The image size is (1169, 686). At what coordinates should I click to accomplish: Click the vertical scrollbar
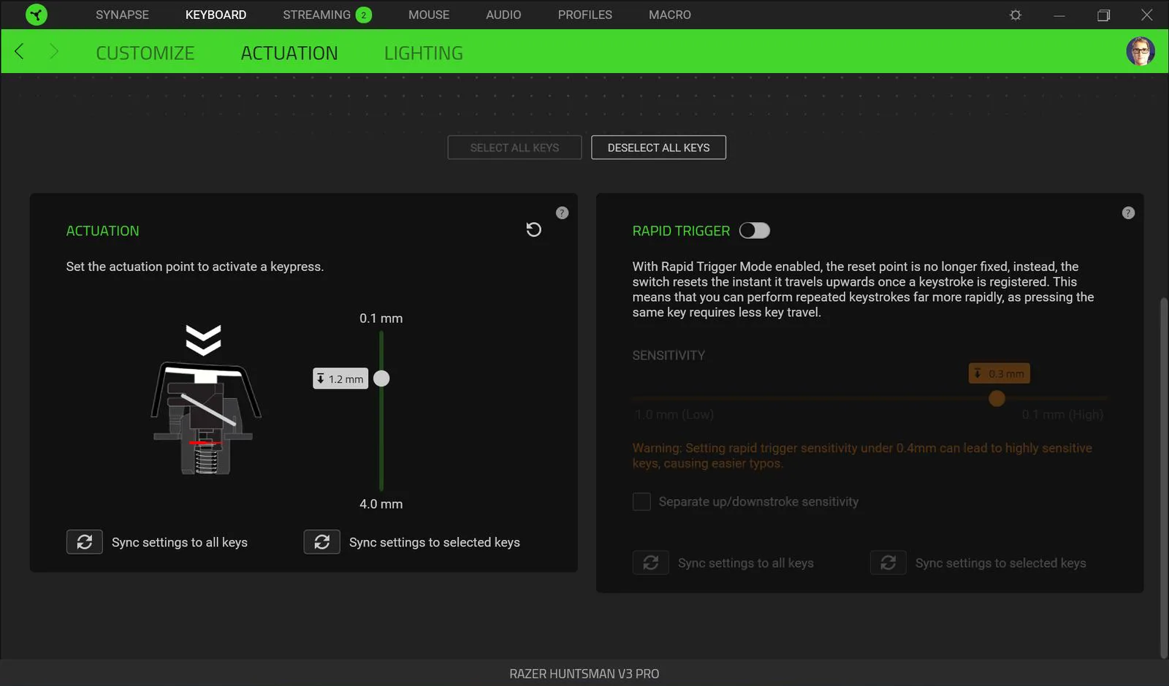(x=1164, y=478)
